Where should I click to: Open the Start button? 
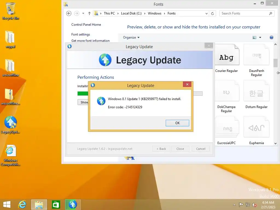[7, 205]
